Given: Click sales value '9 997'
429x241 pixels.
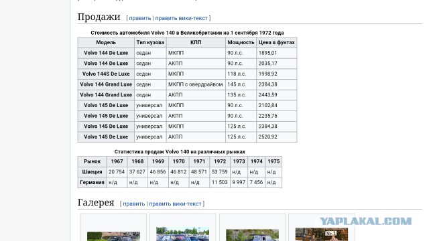Looking at the screenshot, I should (239, 182).
